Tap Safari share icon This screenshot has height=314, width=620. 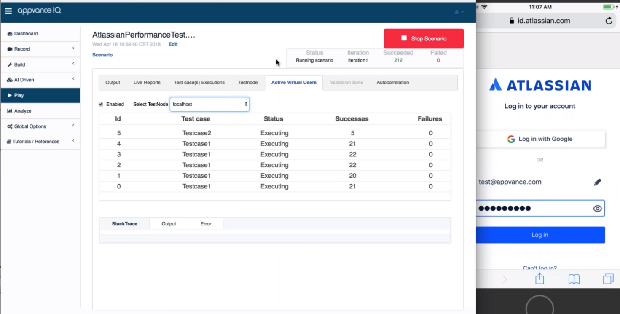coord(540,278)
